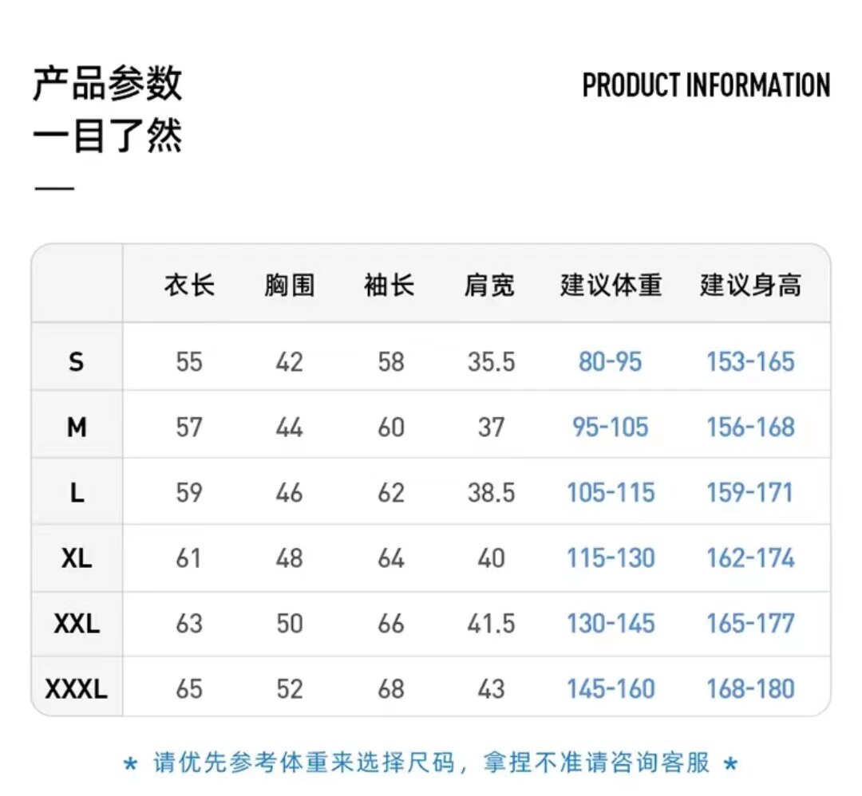Click the 一目了然 heading line
Image resolution: width=862 pixels, height=796 pixels.
click(x=107, y=135)
